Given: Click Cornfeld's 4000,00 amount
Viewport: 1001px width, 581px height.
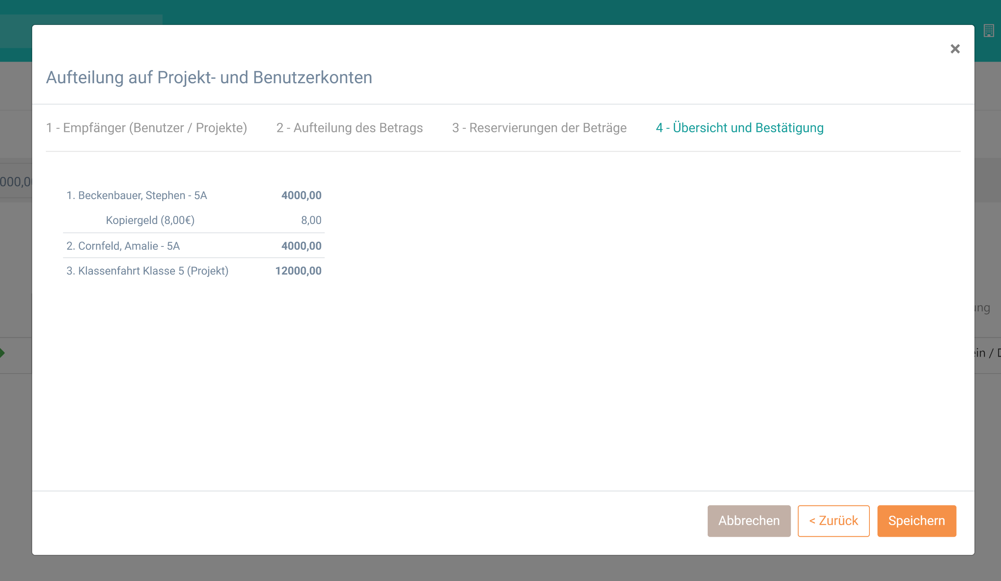Looking at the screenshot, I should (301, 246).
